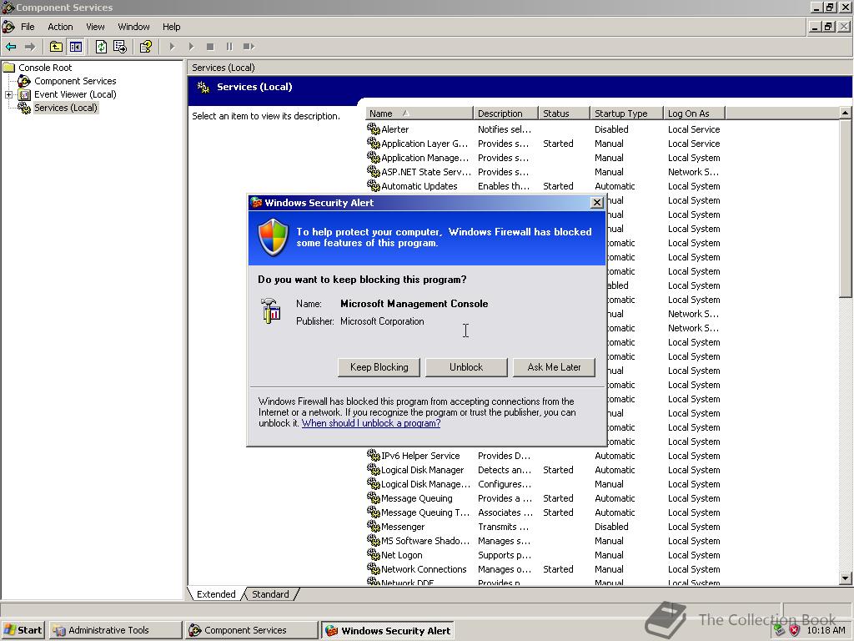Sort by the Status column header
854x641 pixels.
(x=564, y=114)
